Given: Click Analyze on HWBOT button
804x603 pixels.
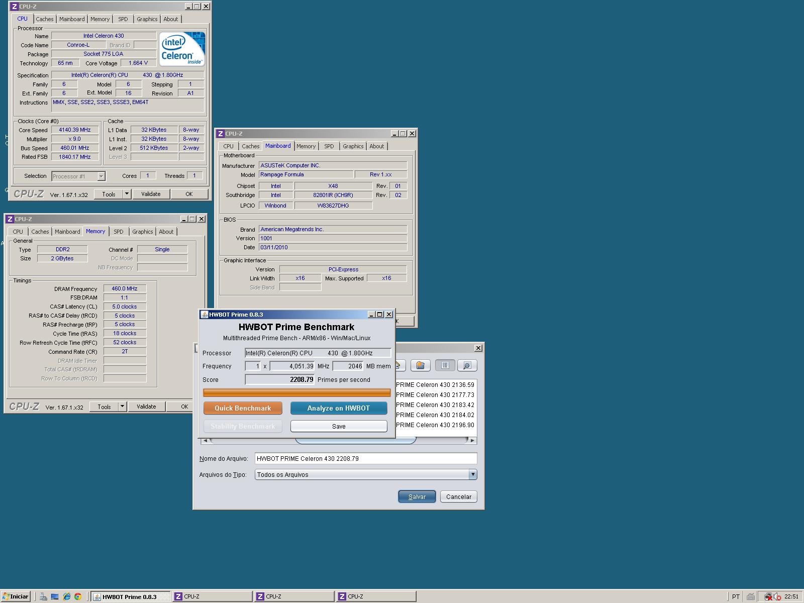Looking at the screenshot, I should (x=339, y=408).
